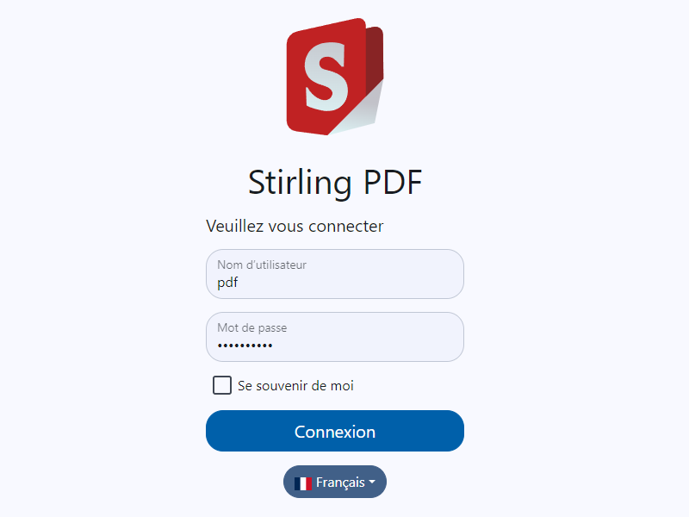
Task: Click the French flag icon
Action: pos(302,483)
